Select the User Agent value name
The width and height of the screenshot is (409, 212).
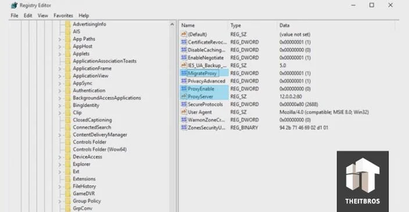coord(200,112)
